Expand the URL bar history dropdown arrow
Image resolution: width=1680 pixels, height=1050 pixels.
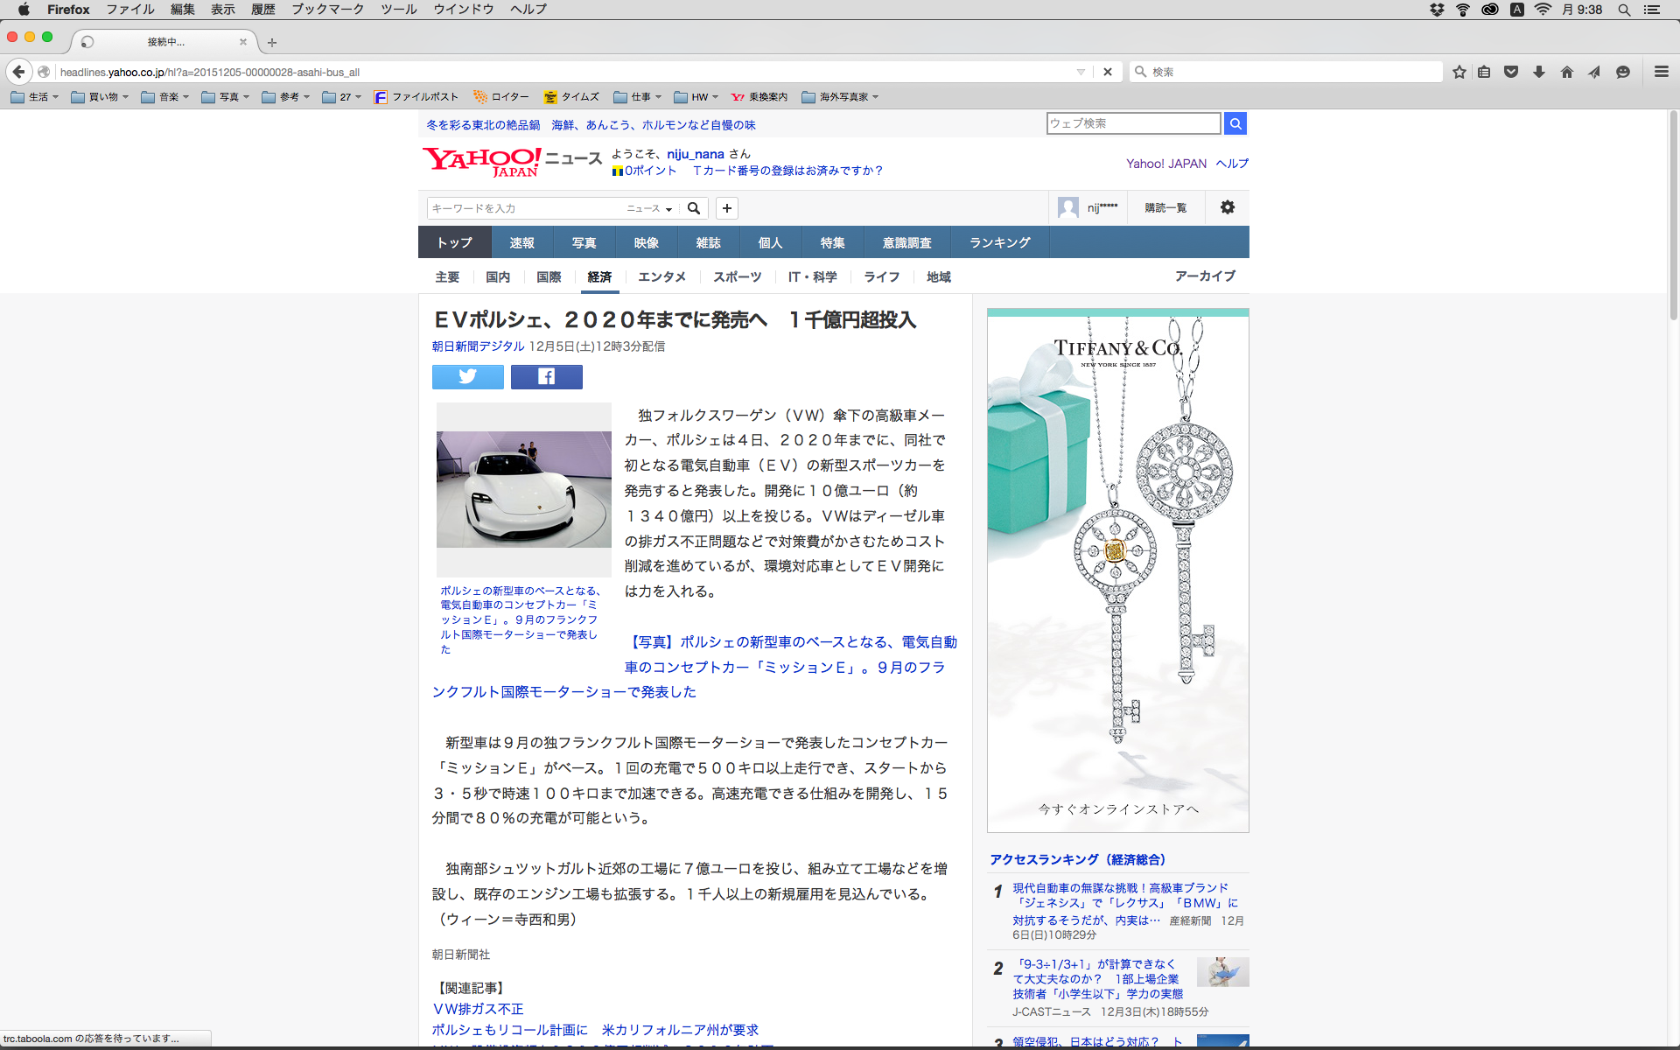pyautogui.click(x=1081, y=72)
